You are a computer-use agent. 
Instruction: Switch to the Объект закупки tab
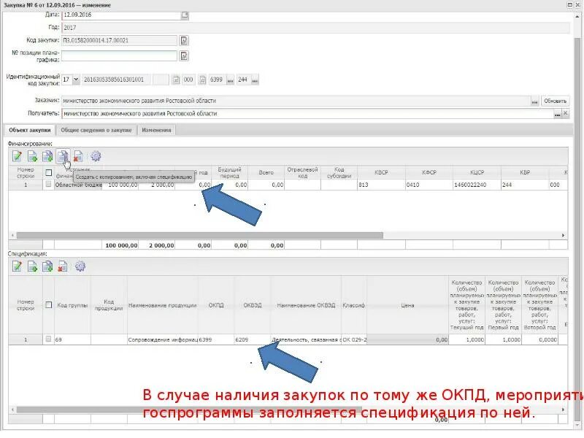[30, 130]
